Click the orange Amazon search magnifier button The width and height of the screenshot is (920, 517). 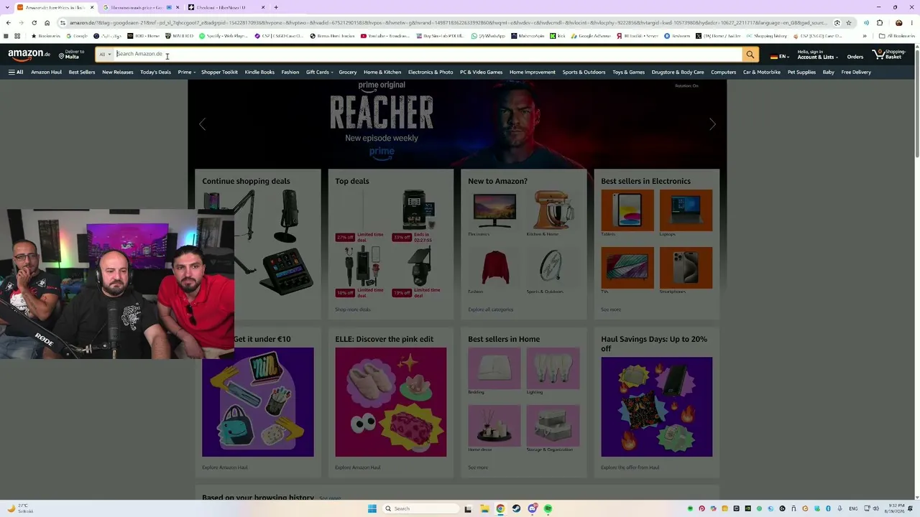[750, 55]
